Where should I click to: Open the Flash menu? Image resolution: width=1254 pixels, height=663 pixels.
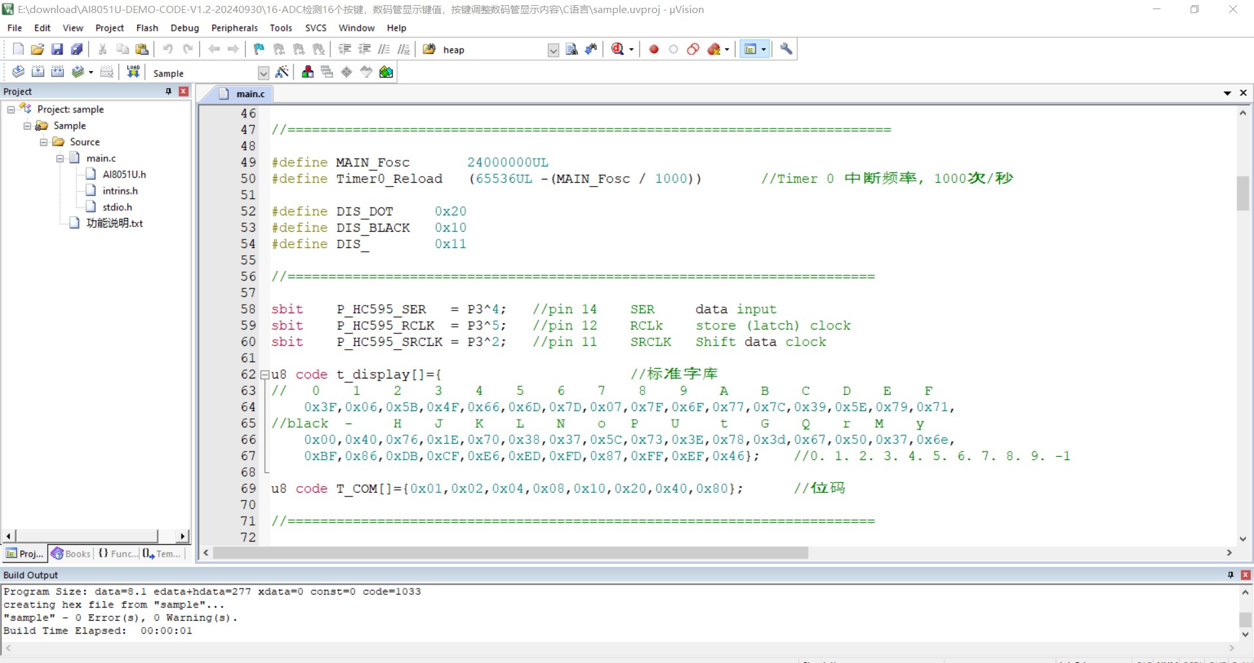point(147,28)
